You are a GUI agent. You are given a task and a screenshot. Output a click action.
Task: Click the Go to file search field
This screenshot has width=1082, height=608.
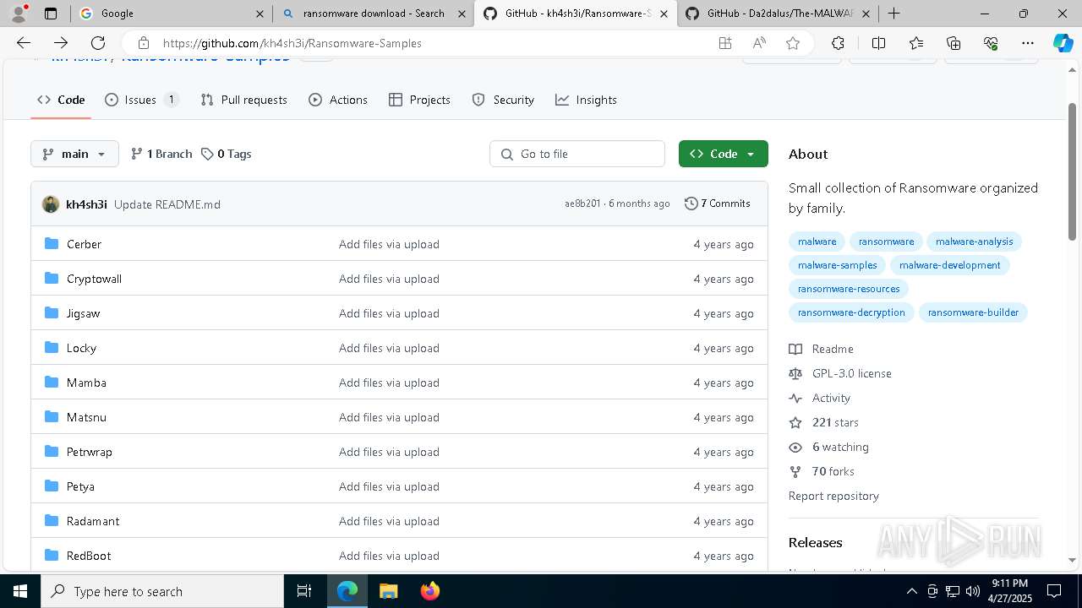pyautogui.click(x=577, y=154)
